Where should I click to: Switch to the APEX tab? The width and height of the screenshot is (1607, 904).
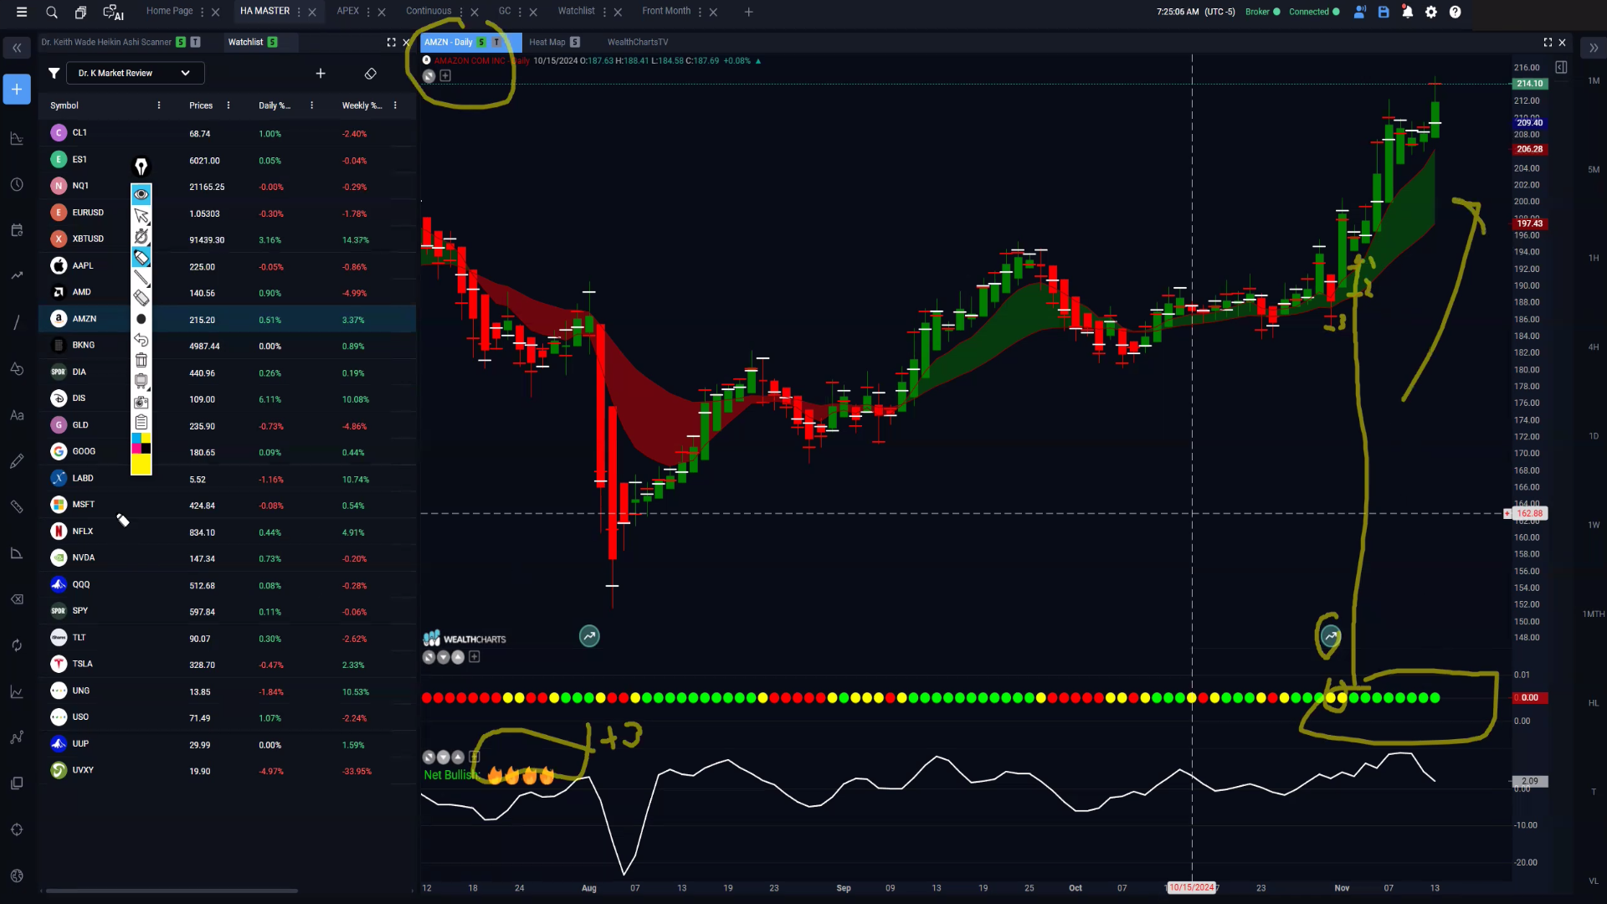[348, 11]
